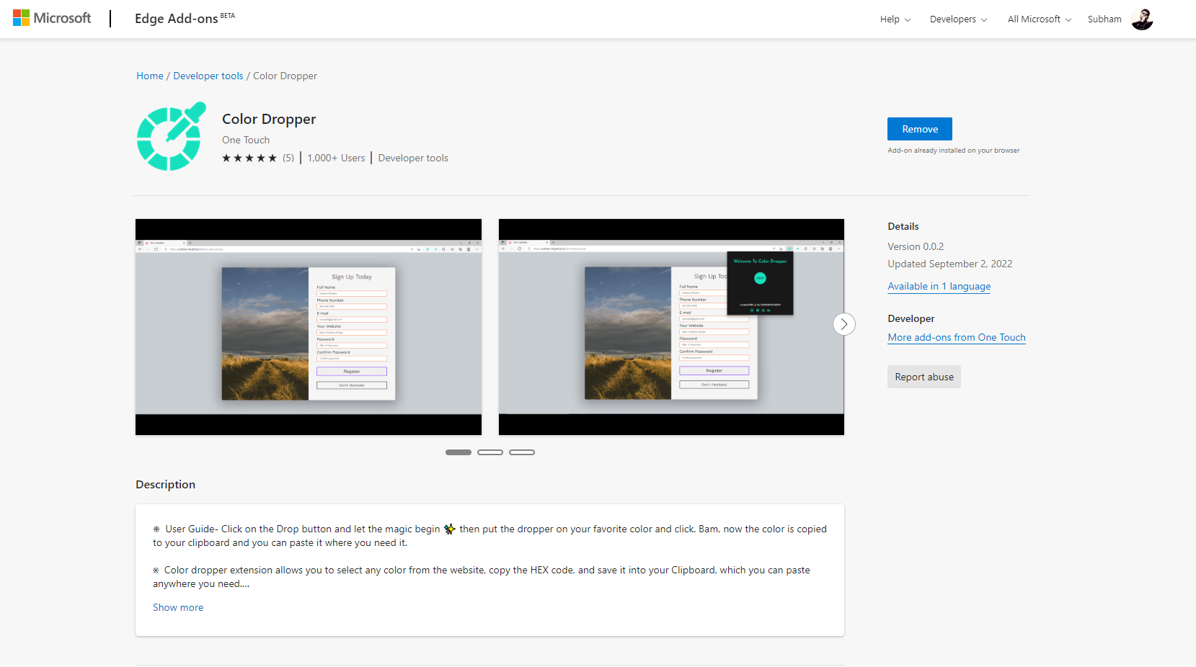
Task: Click the Details heading
Action: (x=903, y=226)
